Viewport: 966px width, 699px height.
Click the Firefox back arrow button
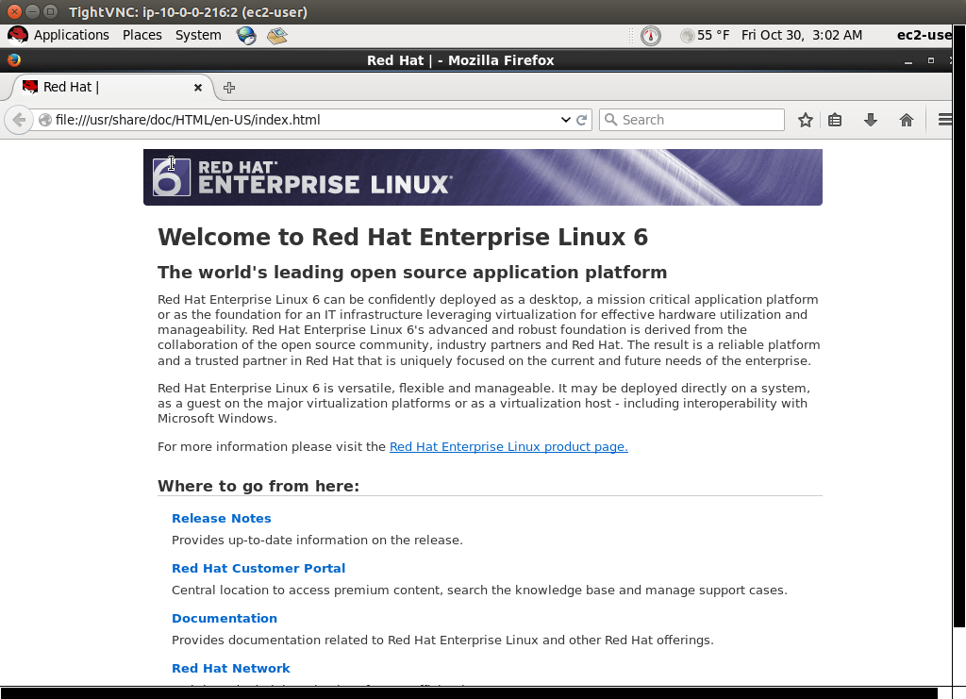(19, 120)
